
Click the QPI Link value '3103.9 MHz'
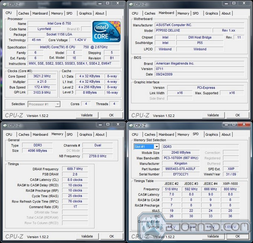coord(42,92)
